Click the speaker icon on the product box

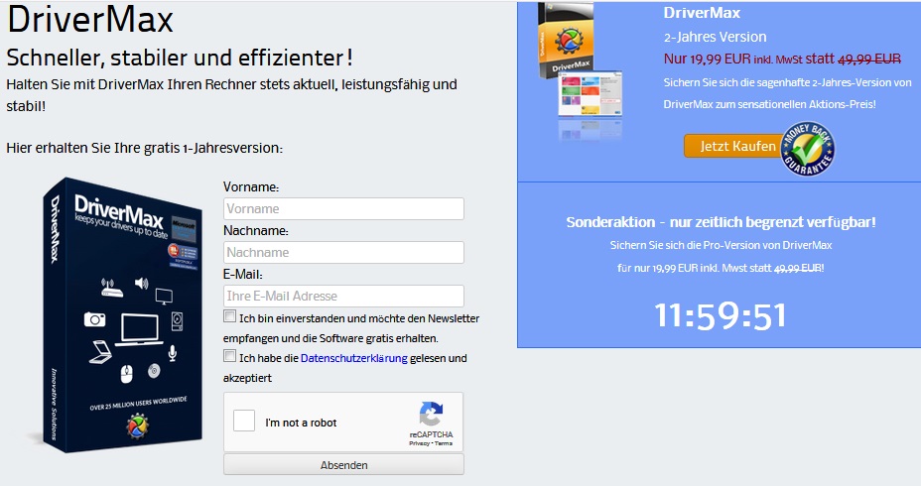pyautogui.click(x=142, y=284)
